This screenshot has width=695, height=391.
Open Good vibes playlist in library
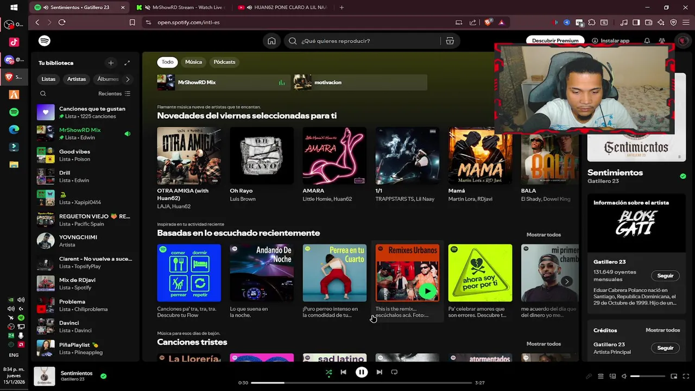(85, 155)
